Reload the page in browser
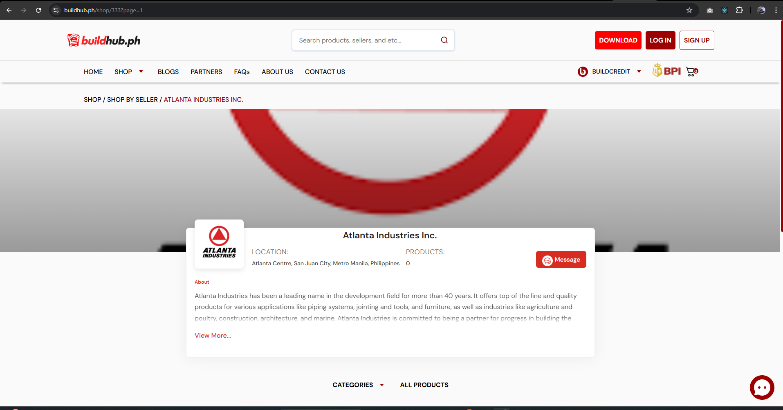The image size is (783, 410). pos(38,10)
